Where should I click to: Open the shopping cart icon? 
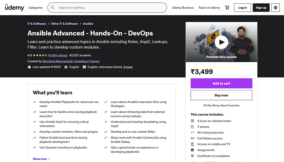[227, 8]
